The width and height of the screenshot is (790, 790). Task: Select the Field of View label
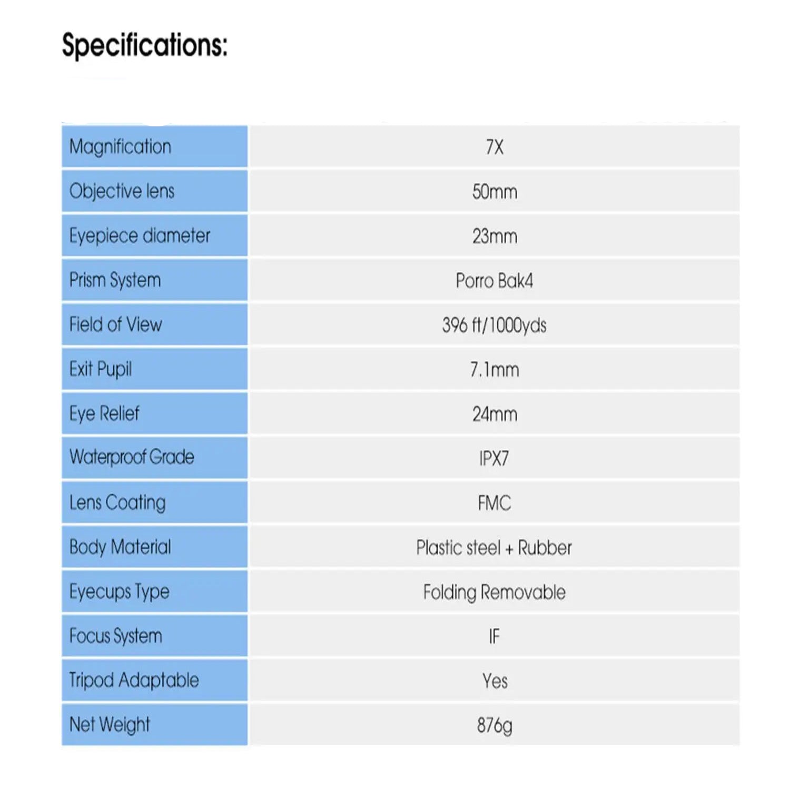point(116,325)
